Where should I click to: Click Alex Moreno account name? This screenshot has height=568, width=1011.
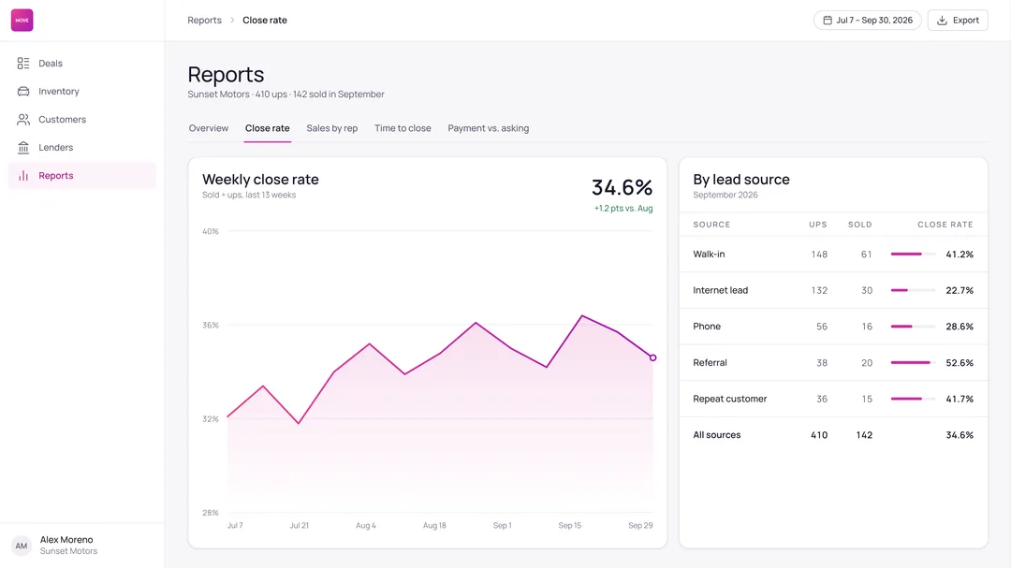(66, 540)
